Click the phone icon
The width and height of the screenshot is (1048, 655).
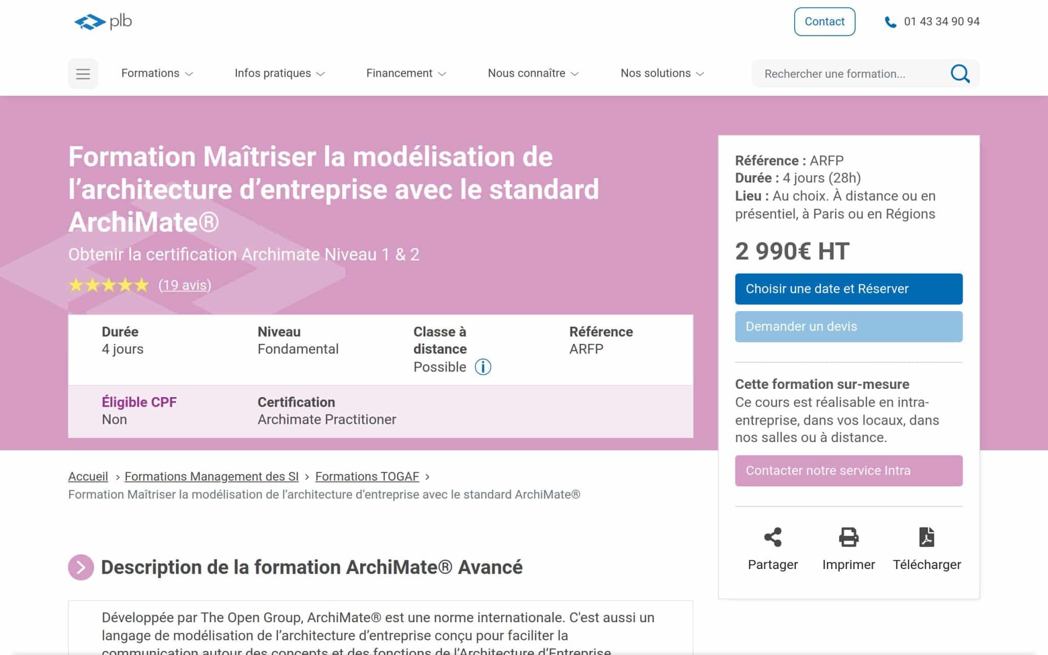click(x=890, y=22)
